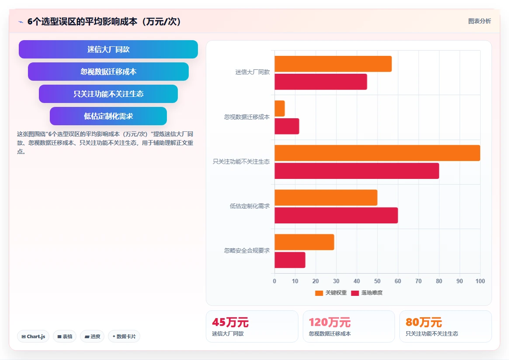Click the description paragraph starting 这张图围绕
The height and width of the screenshot is (360, 509).
(105, 143)
